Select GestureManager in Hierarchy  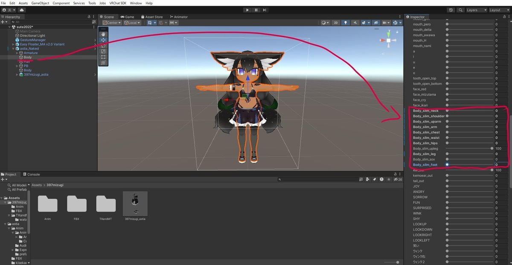pyautogui.click(x=33, y=40)
